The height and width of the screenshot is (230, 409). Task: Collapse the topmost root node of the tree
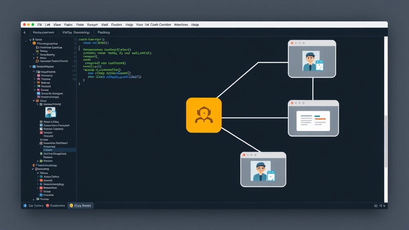tap(30, 40)
